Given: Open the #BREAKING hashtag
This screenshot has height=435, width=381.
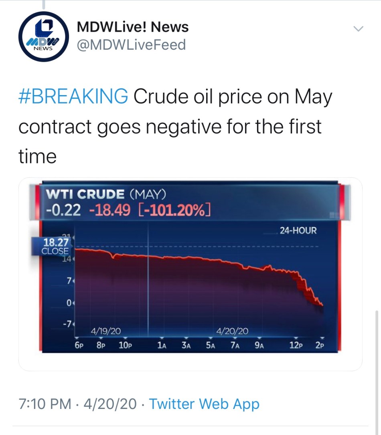Looking at the screenshot, I should (x=73, y=97).
